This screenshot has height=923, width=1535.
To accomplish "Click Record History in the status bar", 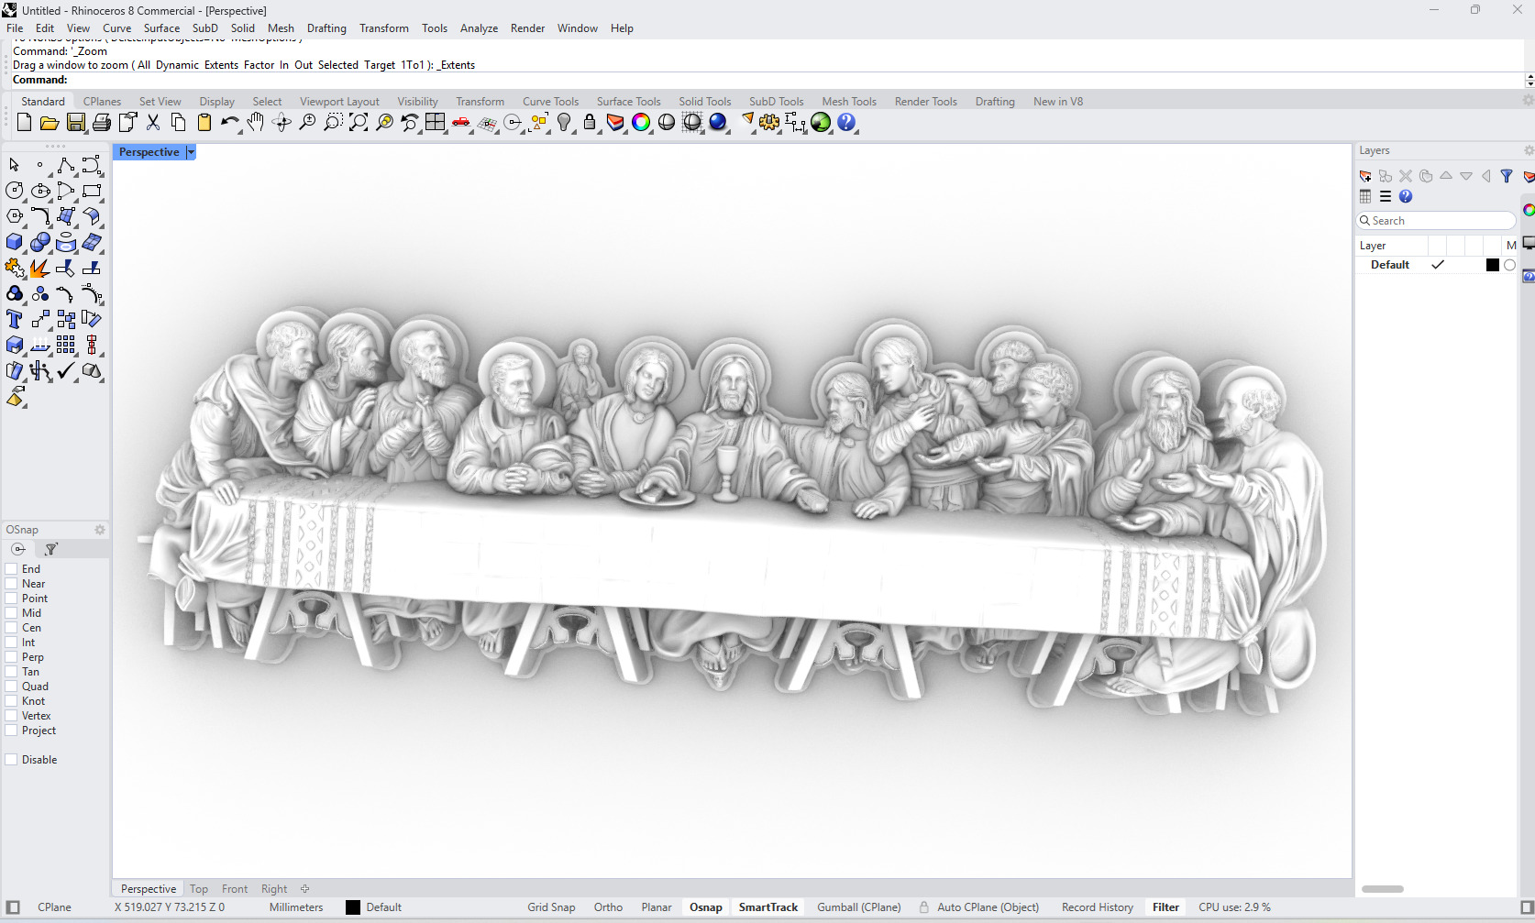I will 1098,907.
